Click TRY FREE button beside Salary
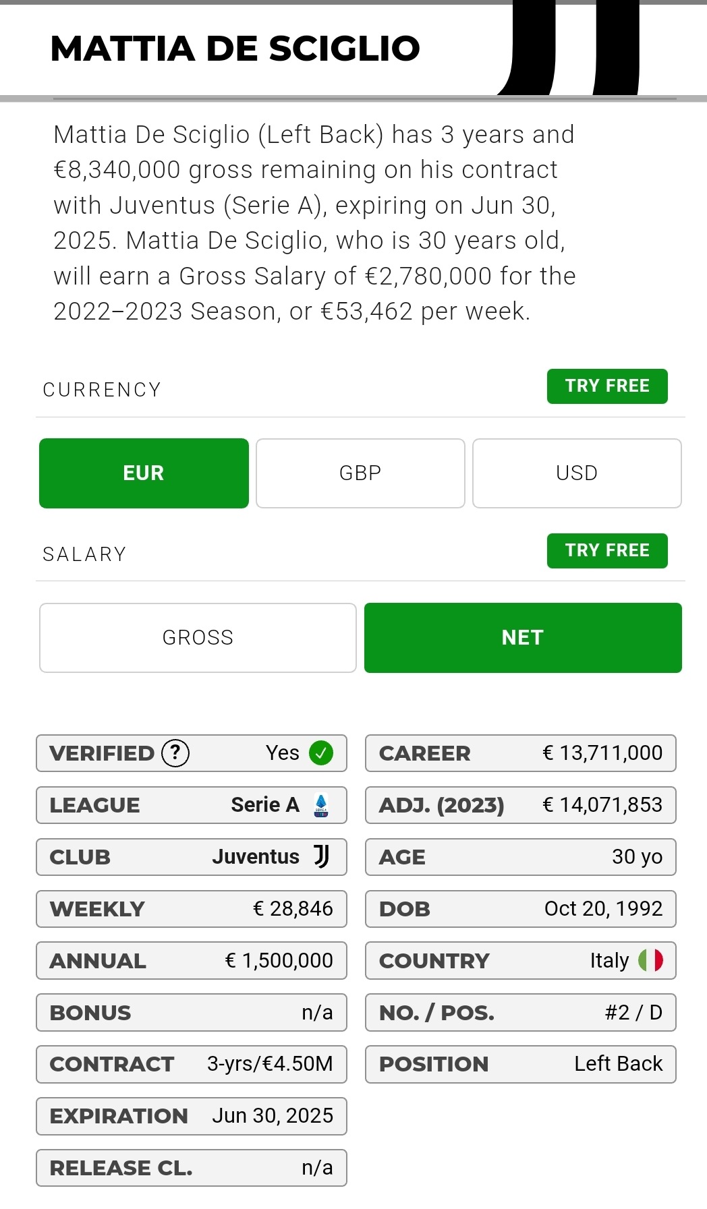The height and width of the screenshot is (1209, 707). [x=607, y=551]
